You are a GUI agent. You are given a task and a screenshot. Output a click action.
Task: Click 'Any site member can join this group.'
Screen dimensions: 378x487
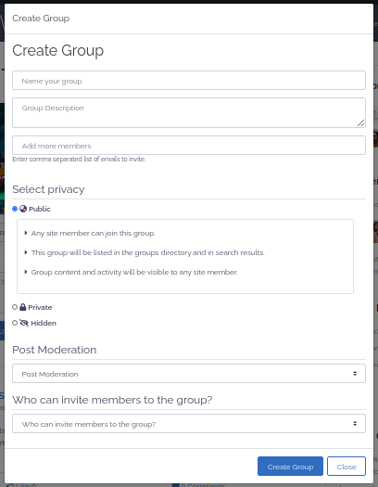click(x=93, y=233)
